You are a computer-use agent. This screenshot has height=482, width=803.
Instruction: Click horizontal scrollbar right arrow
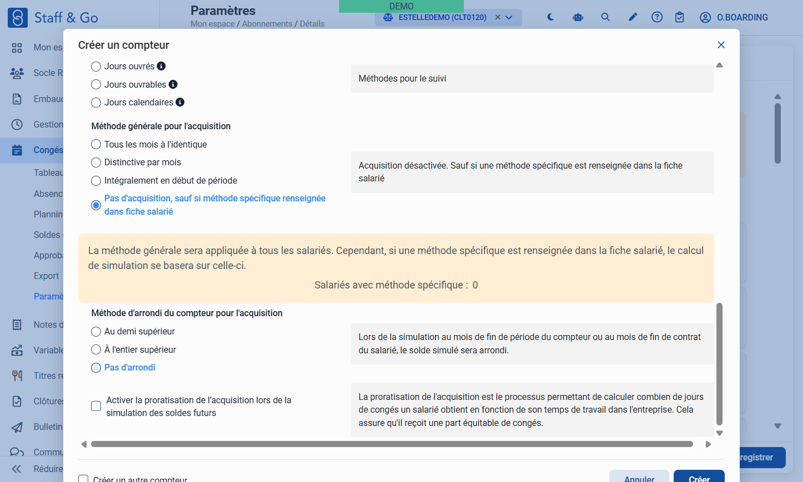[708, 444]
